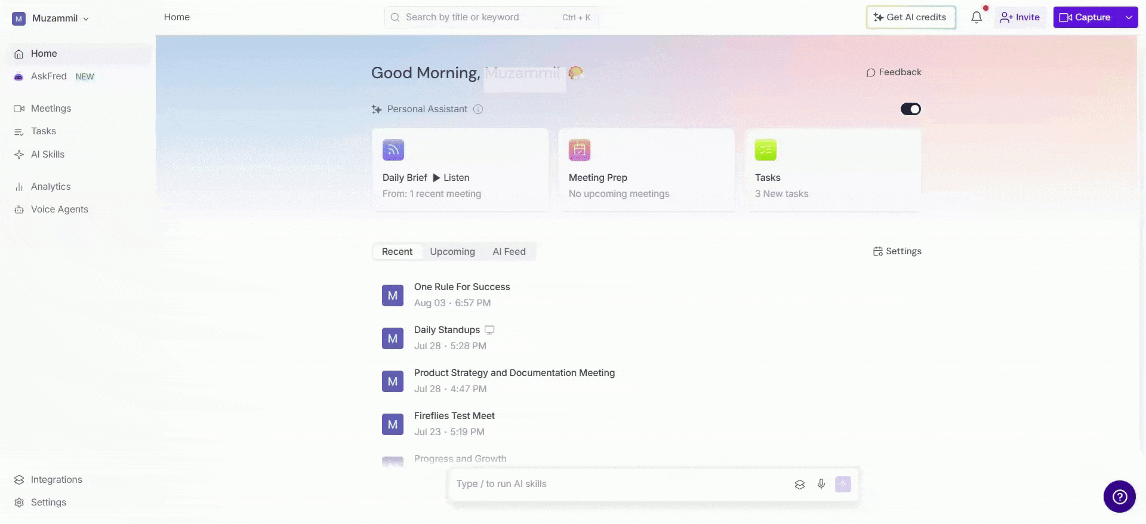Switch to the Upcoming tab
The width and height of the screenshot is (1146, 524).
coord(452,252)
